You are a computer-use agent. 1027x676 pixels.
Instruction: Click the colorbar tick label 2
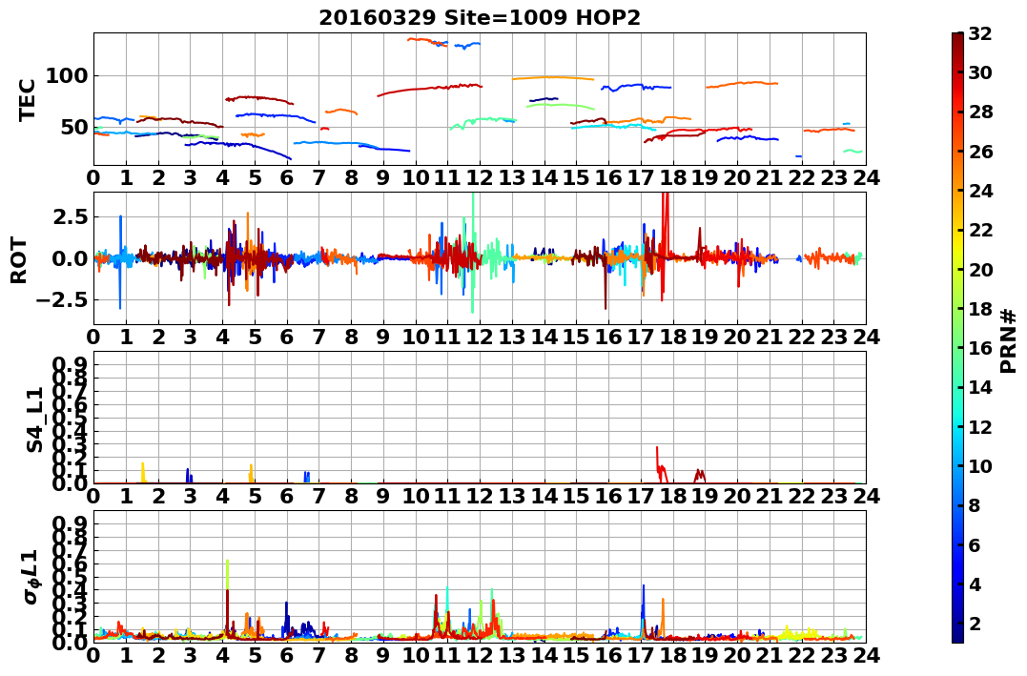974,623
